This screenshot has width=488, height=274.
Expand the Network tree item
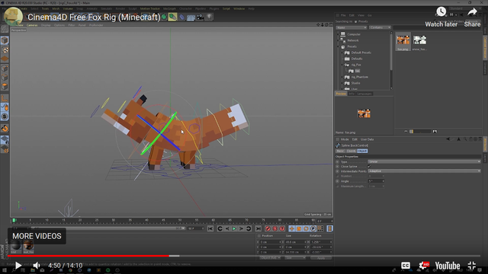(339, 40)
